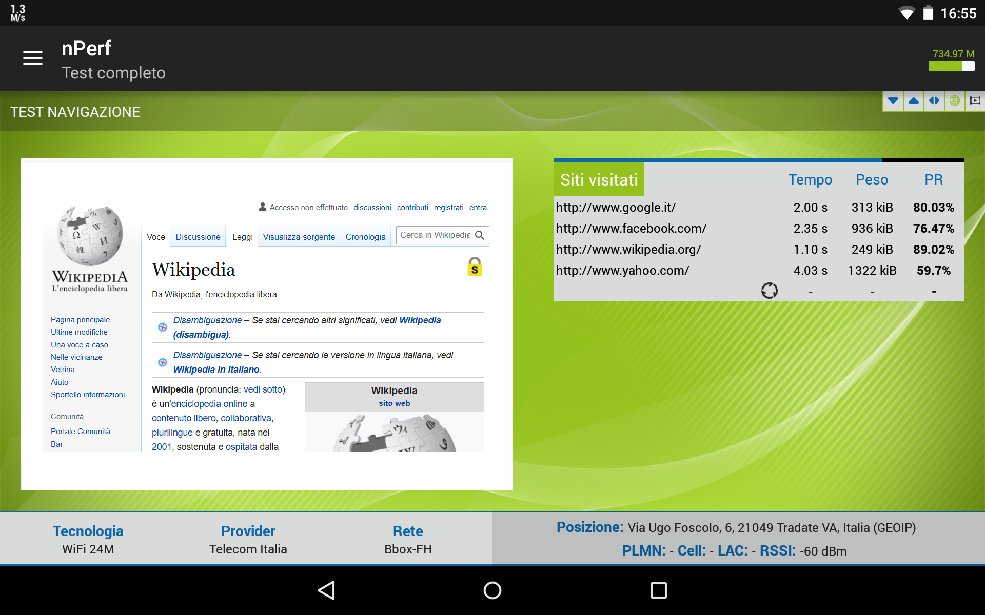
Task: Click the 89.02% PR value
Action: (x=934, y=250)
